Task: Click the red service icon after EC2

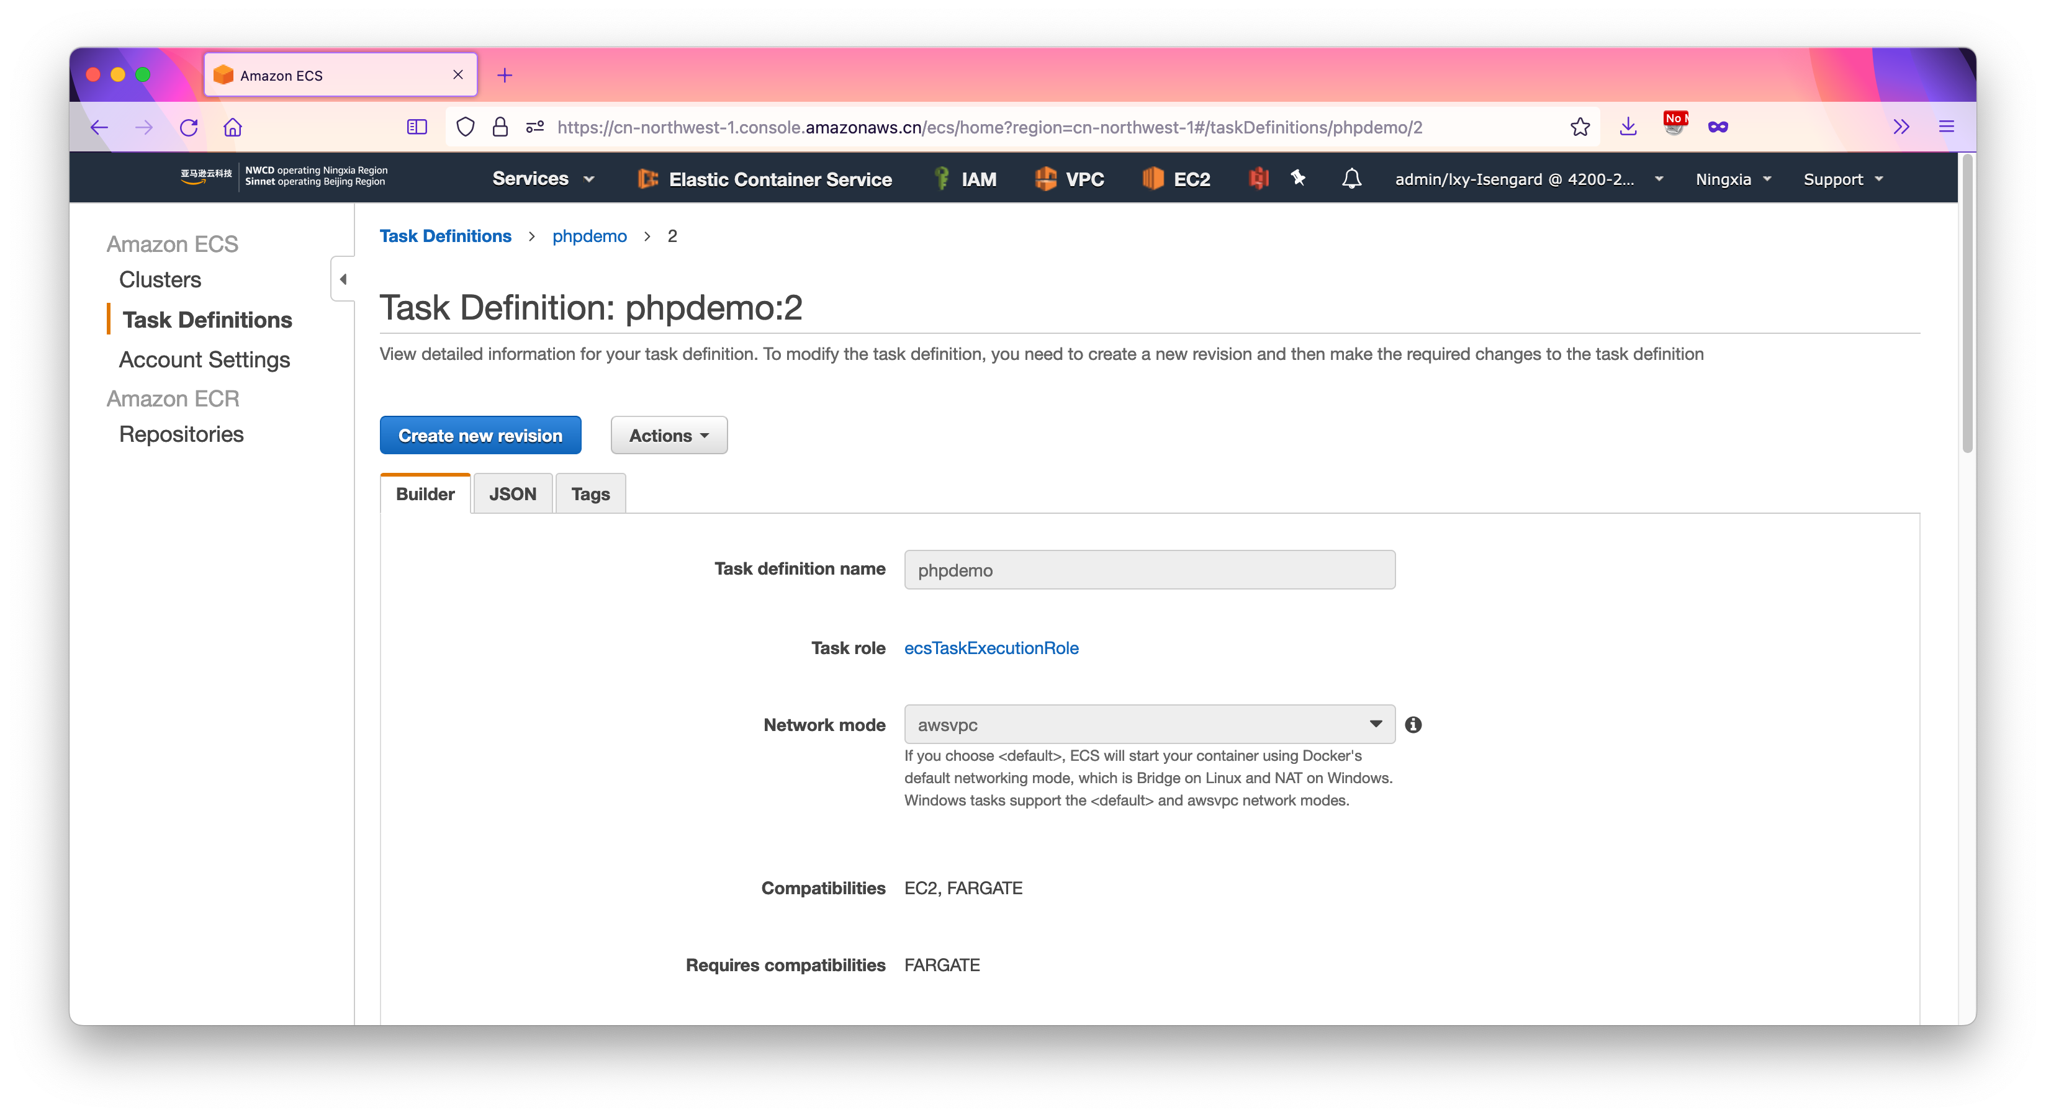Action: pyautogui.click(x=1259, y=179)
